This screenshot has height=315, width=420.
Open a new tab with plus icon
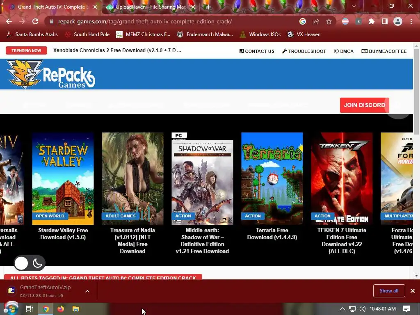click(x=209, y=7)
